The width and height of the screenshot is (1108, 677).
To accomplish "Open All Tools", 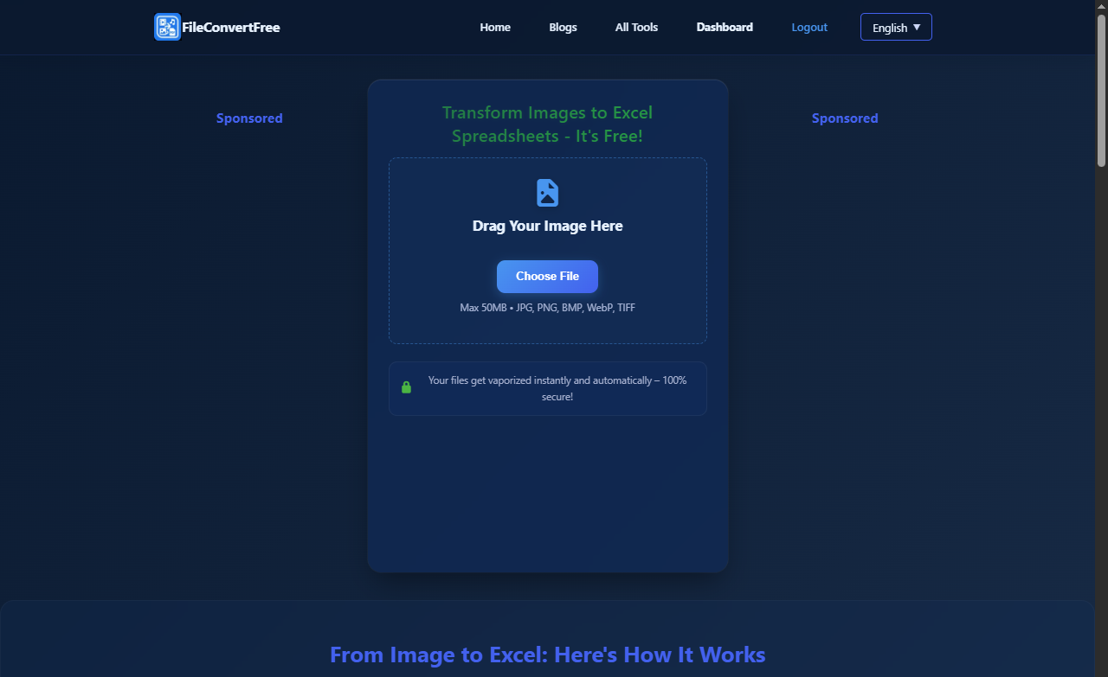I will tap(636, 27).
